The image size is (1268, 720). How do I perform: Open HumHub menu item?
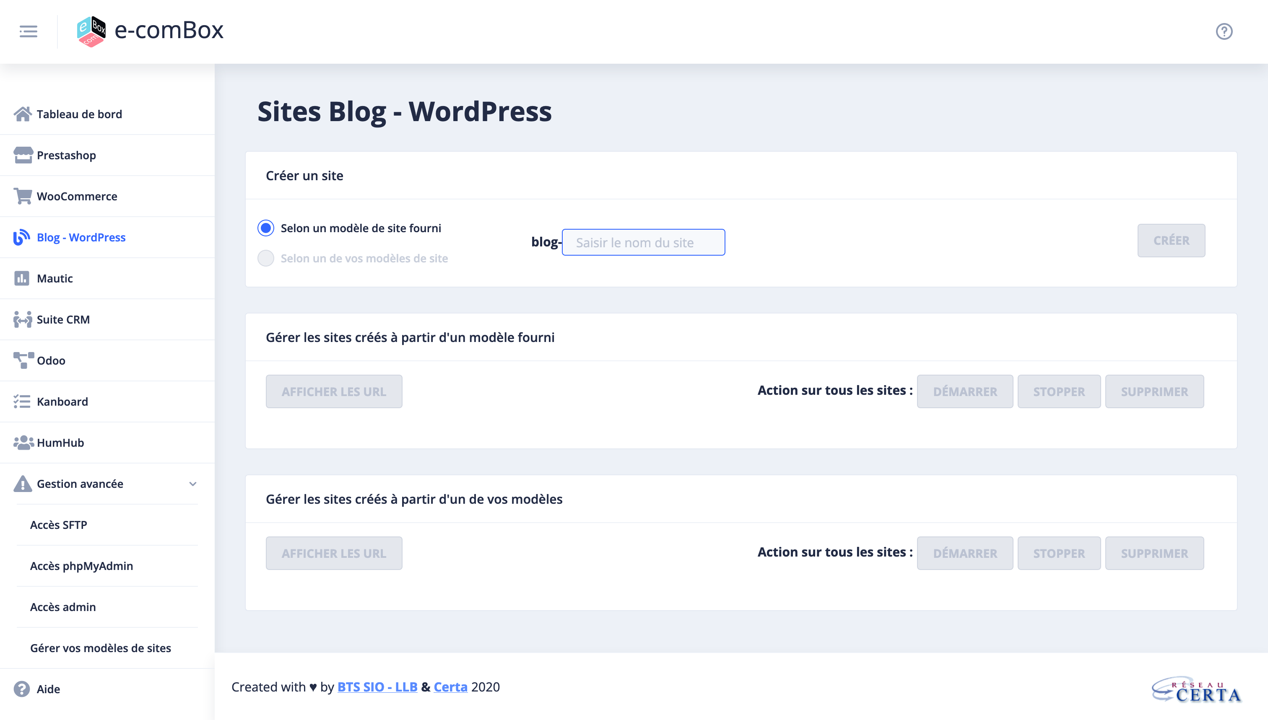(107, 443)
